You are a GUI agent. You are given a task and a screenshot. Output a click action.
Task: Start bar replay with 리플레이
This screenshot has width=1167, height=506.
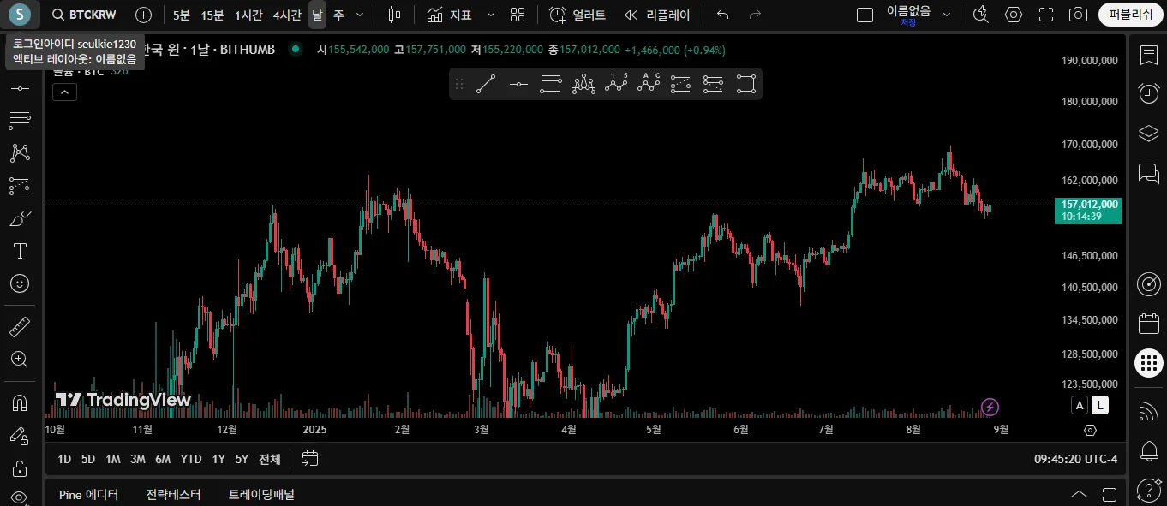point(658,15)
